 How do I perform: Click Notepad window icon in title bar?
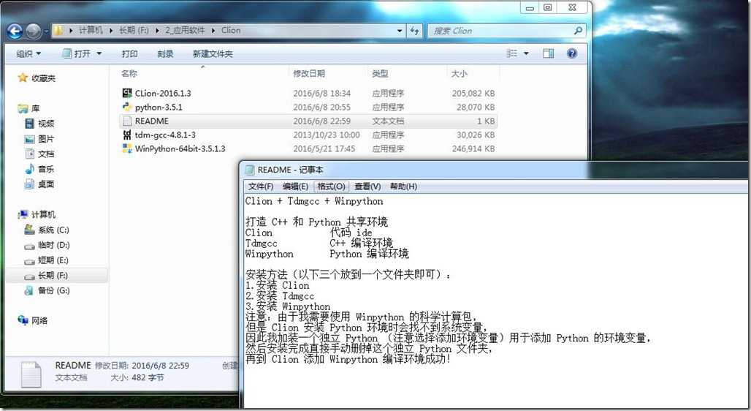250,170
